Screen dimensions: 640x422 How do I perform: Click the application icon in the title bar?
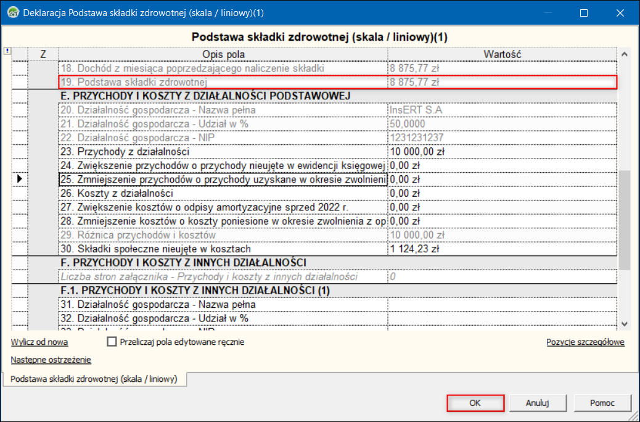pos(14,13)
